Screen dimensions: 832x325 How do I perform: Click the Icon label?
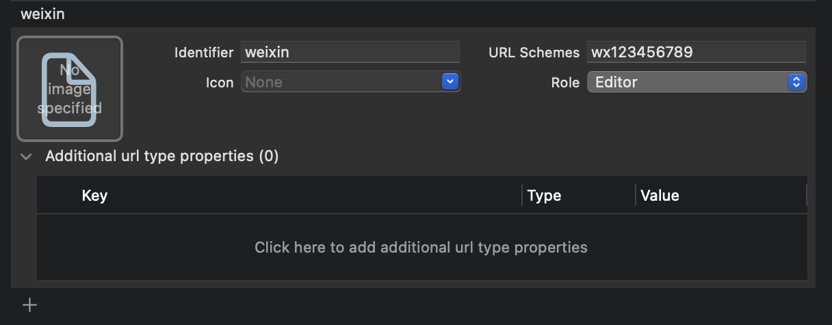tap(220, 83)
